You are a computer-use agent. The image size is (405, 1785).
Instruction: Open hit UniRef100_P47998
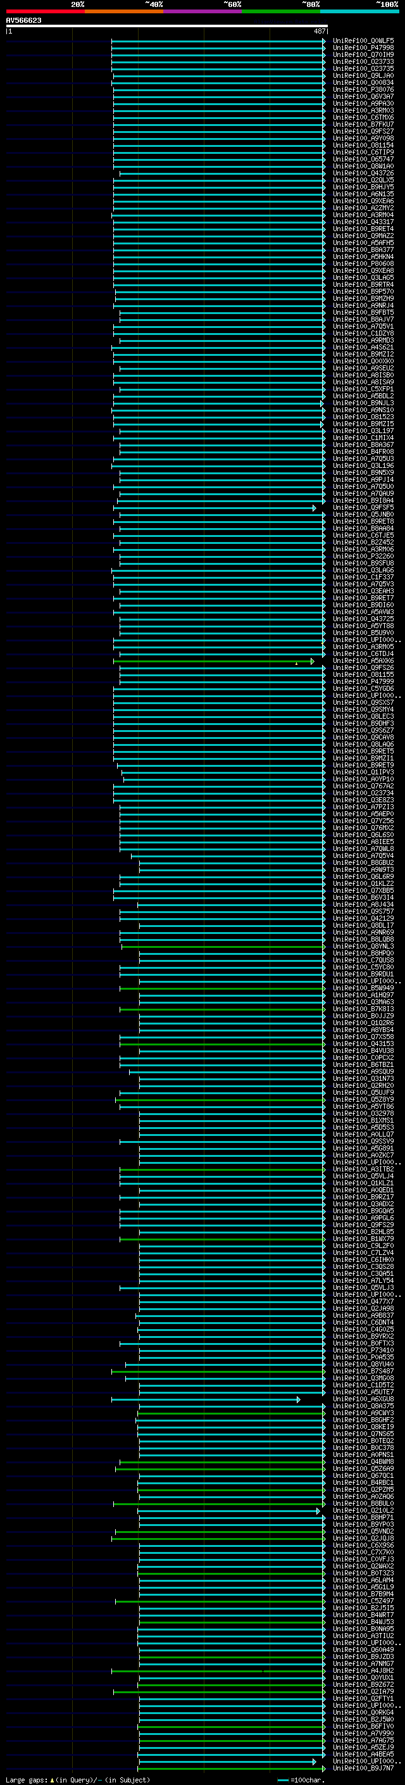coord(363,48)
